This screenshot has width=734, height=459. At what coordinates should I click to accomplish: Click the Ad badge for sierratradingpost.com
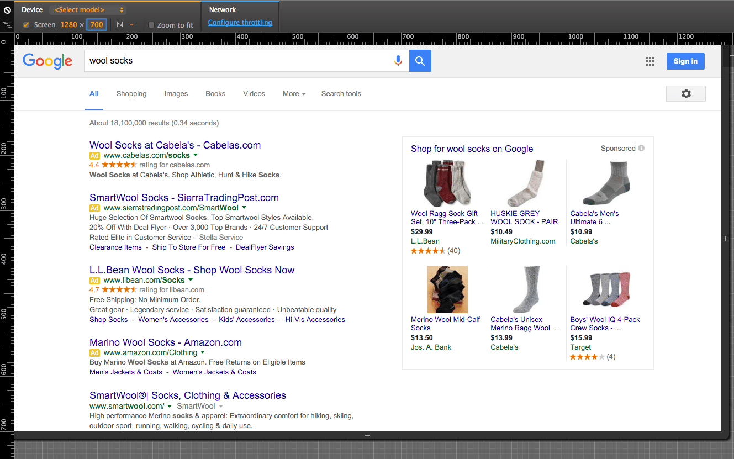[94, 208]
